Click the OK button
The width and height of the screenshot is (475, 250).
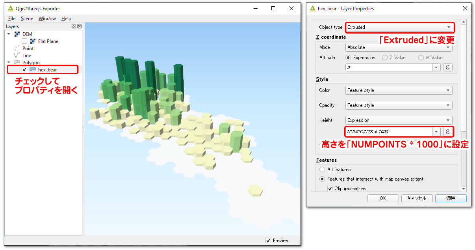(382, 198)
